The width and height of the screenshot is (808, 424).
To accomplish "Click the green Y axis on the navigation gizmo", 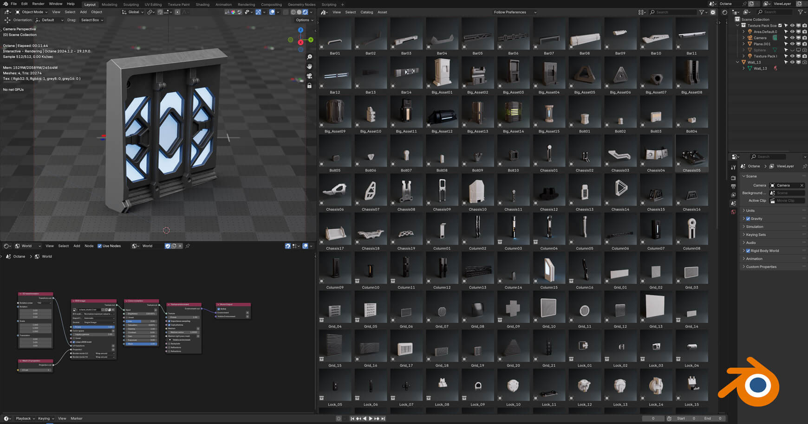I will point(311,40).
